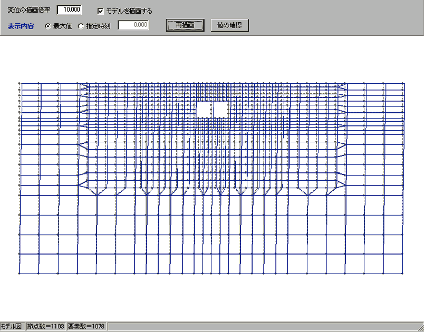Click the 要素数=1078 status bar entry
This screenshot has height=332, width=424.
[x=86, y=326]
